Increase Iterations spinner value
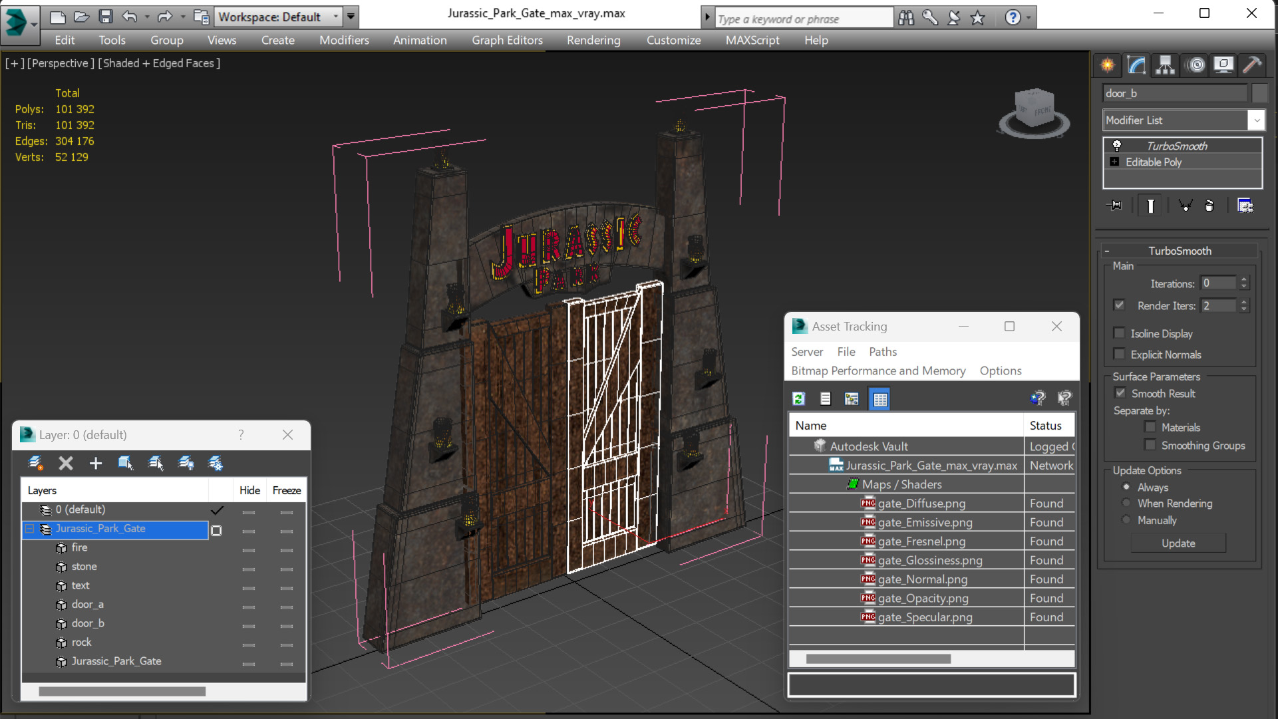The width and height of the screenshot is (1278, 719). (1244, 279)
